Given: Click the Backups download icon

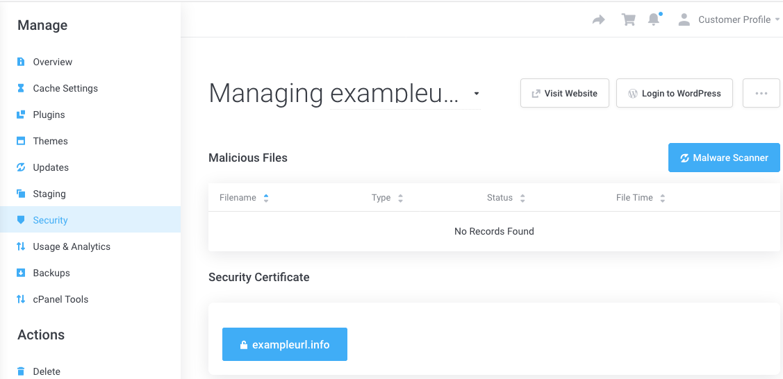Looking at the screenshot, I should [x=21, y=273].
